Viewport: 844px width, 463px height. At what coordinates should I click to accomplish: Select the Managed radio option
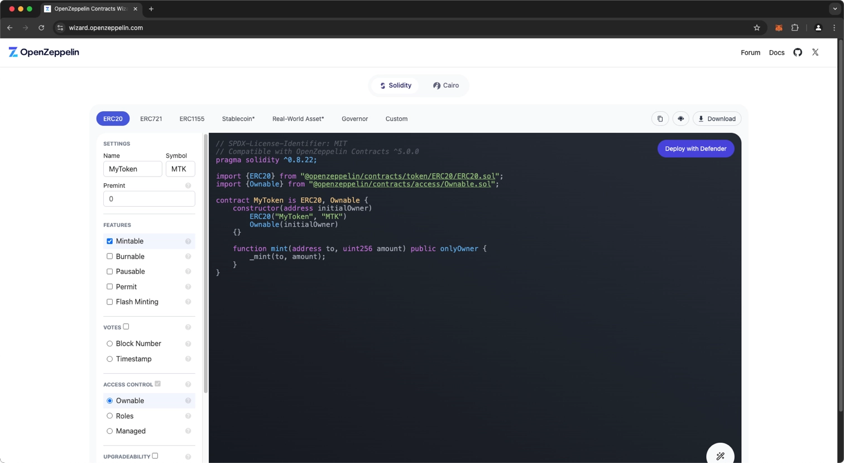(x=109, y=431)
